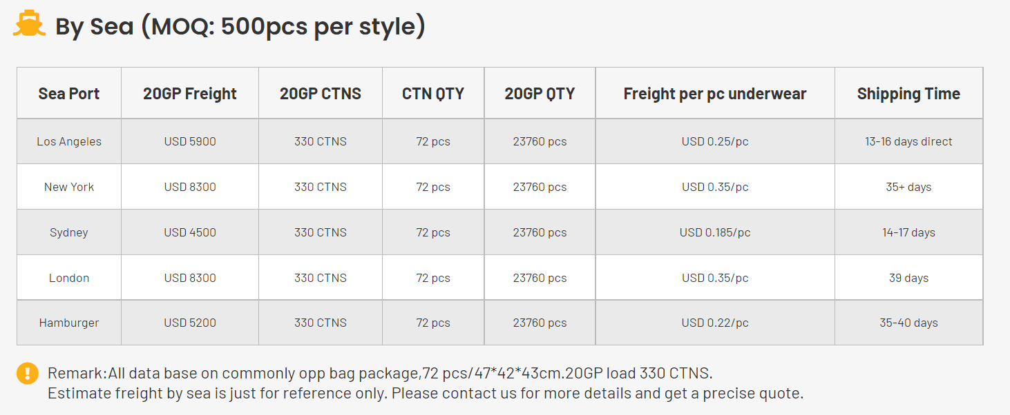Click the Shipping Time column header
Viewport: 1010px width, 415px height.
coord(908,94)
